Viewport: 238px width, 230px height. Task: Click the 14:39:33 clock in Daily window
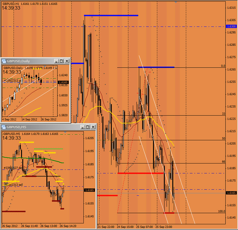[x=12, y=72]
